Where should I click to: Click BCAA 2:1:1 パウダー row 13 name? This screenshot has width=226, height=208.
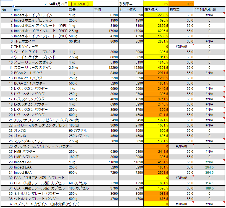coord(41,78)
